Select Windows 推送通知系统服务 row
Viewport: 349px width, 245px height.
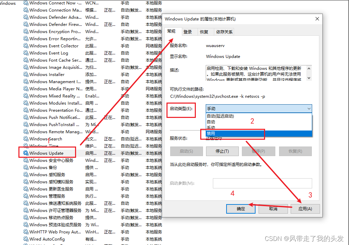(92, 203)
